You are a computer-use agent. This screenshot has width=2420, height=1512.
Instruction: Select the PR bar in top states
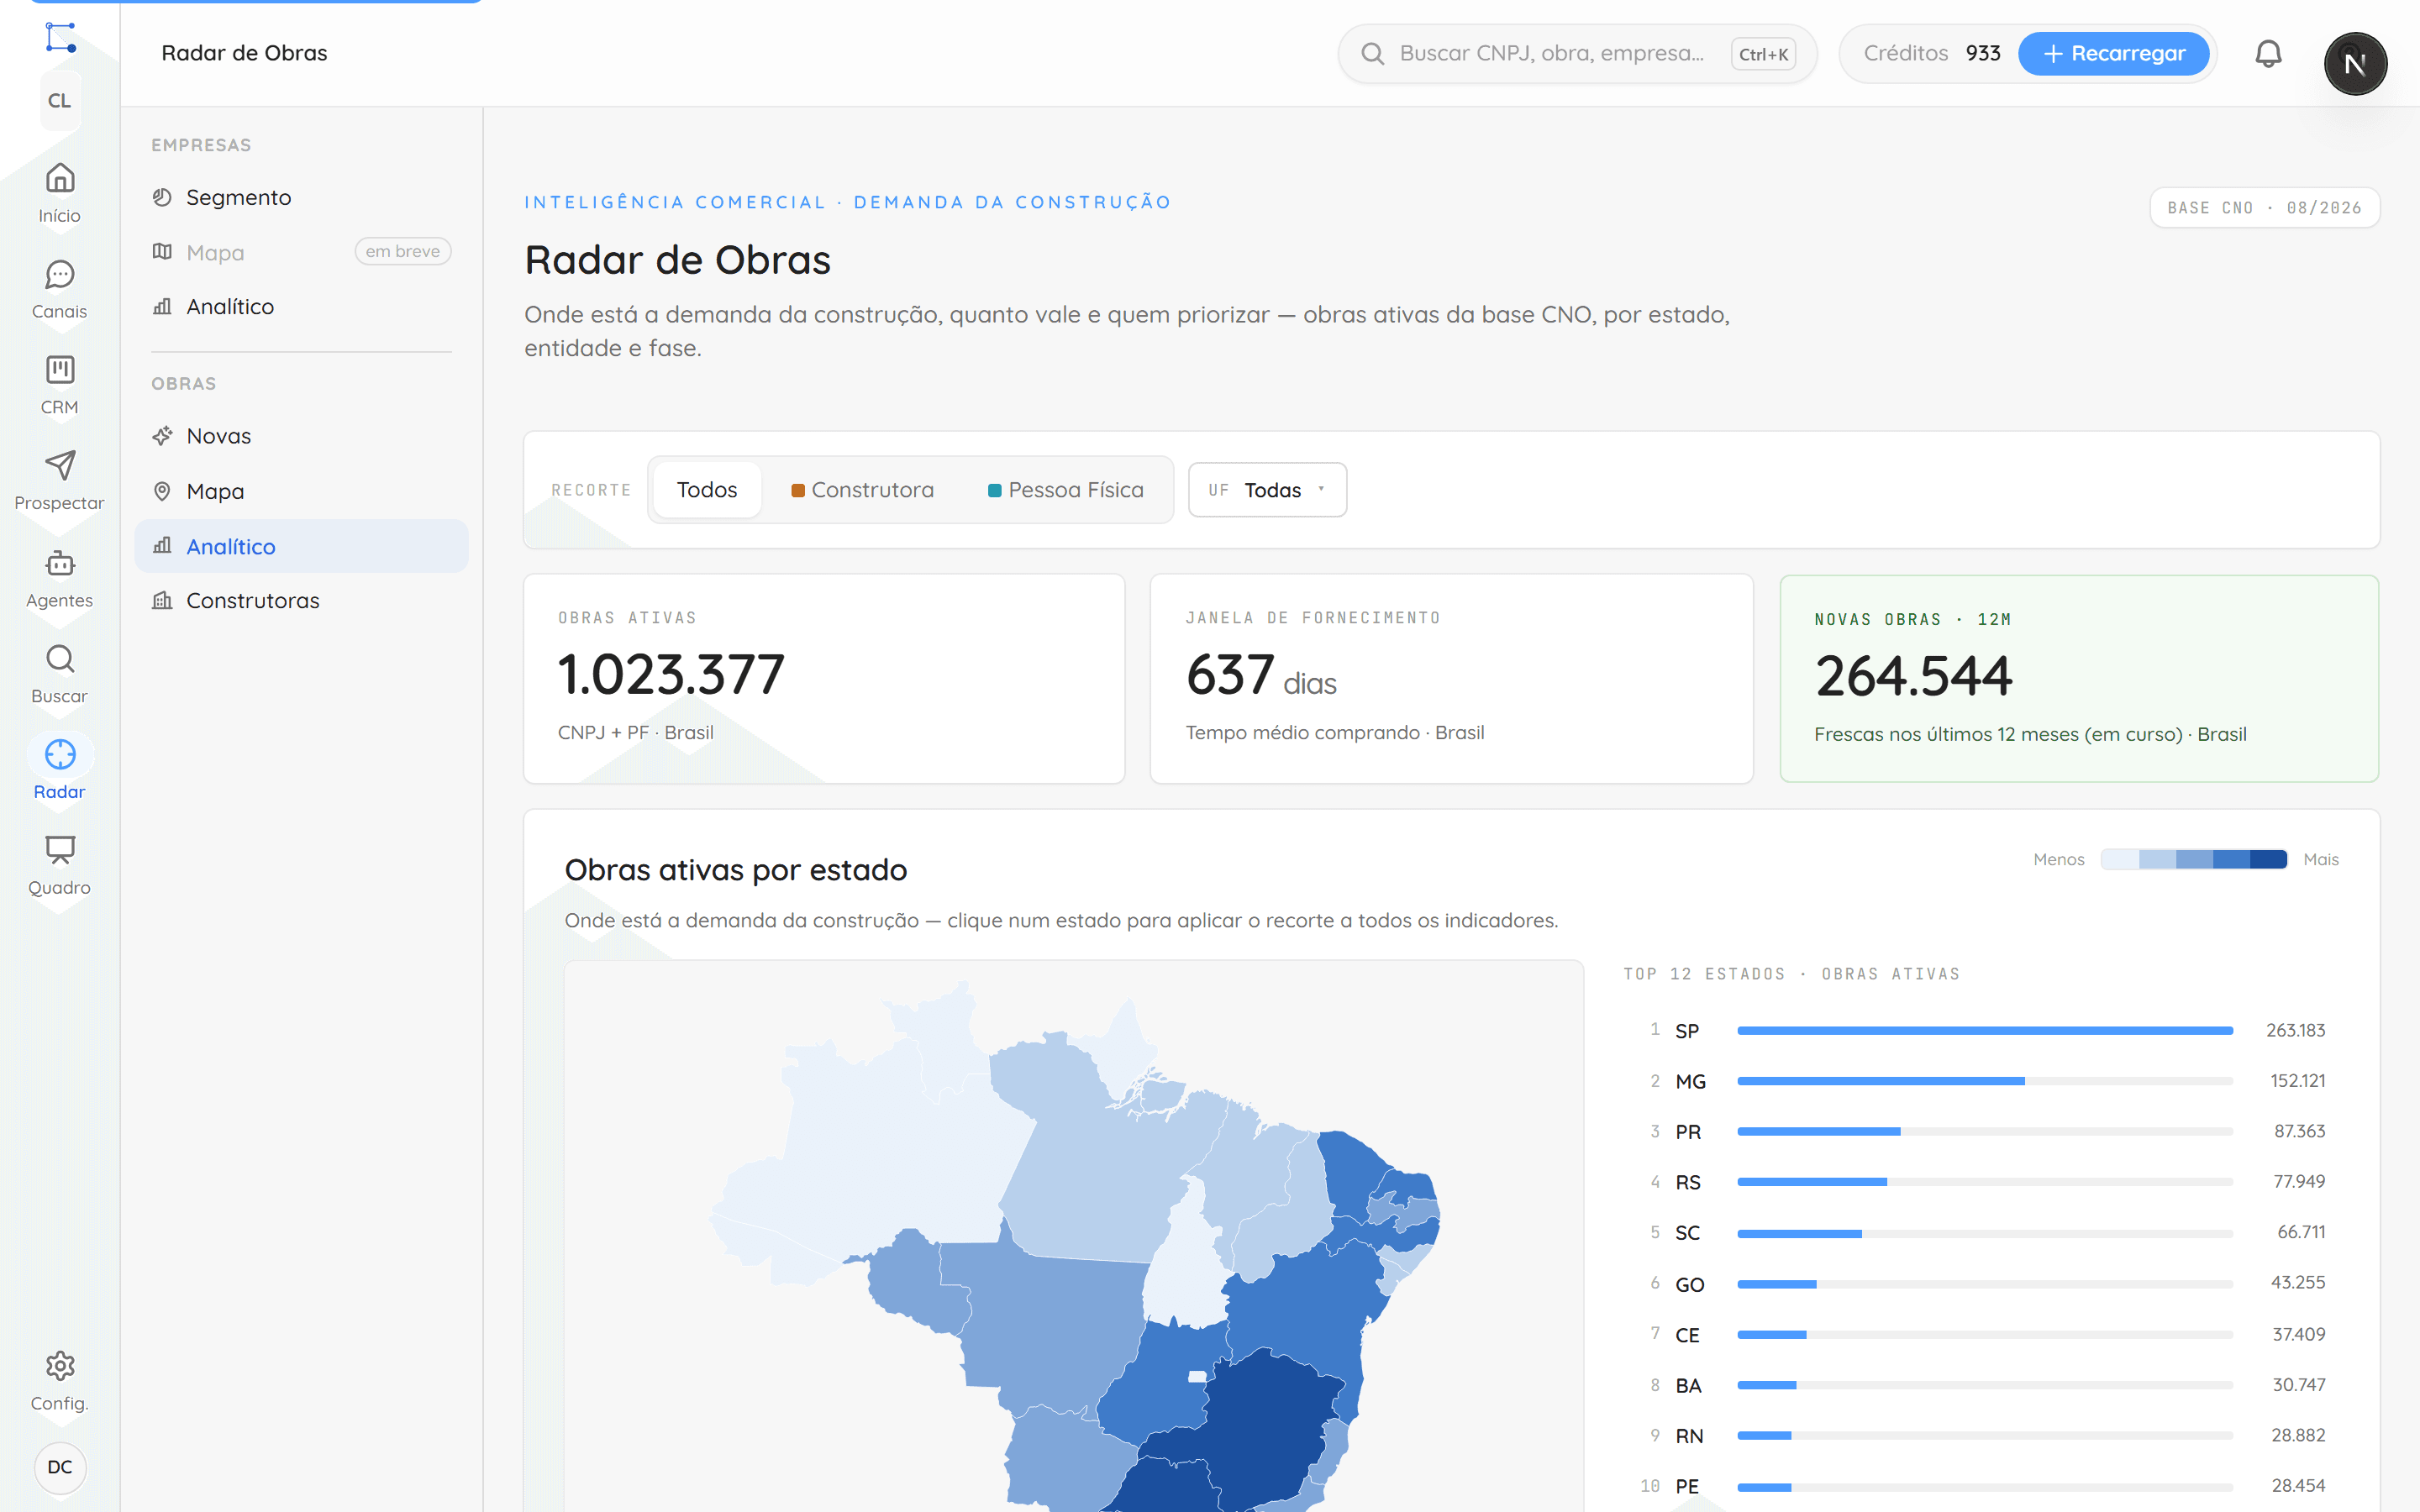1984,1131
